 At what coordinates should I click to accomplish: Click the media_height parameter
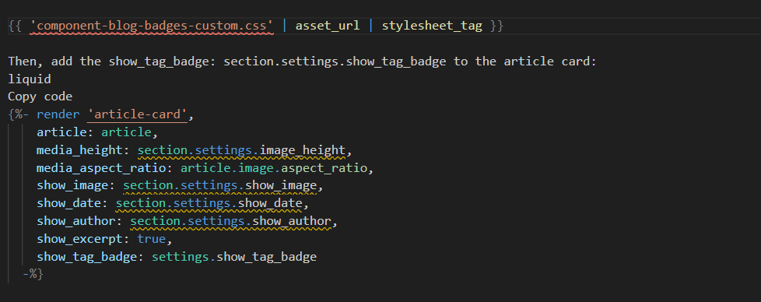(79, 150)
